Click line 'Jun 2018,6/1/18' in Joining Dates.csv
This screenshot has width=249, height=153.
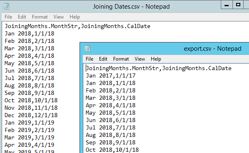29,71
